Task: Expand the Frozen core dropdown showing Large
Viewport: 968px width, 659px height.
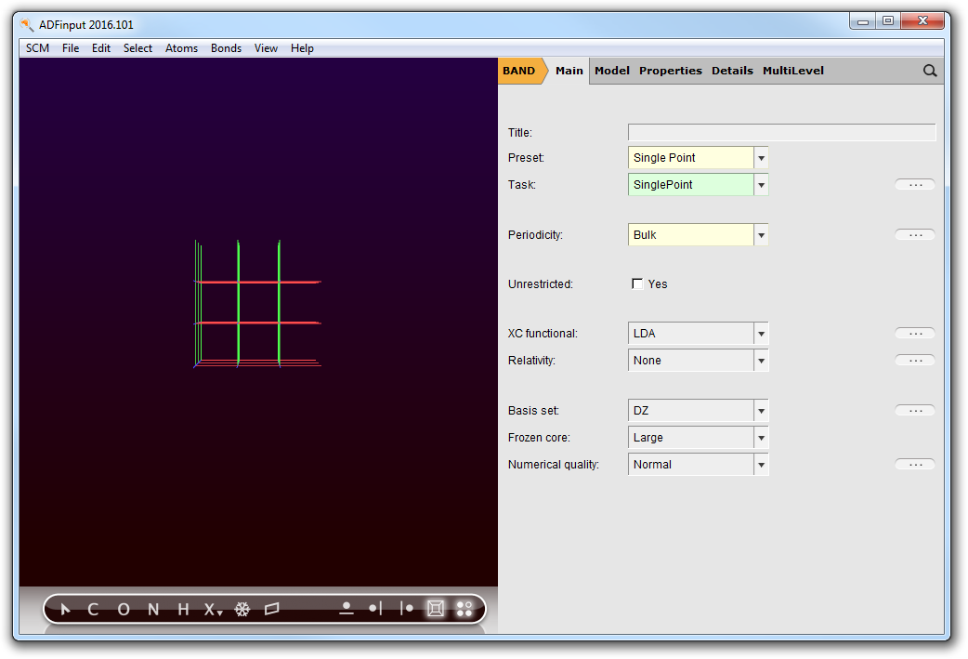Action: click(698, 437)
